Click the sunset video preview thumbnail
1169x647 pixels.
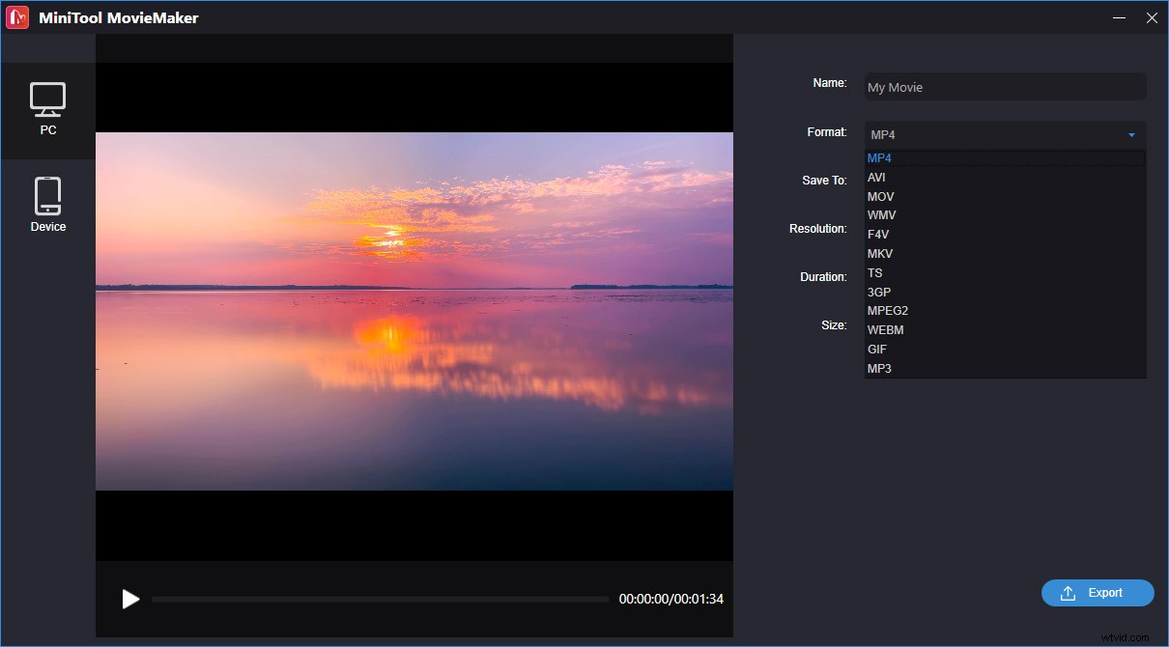tap(413, 309)
